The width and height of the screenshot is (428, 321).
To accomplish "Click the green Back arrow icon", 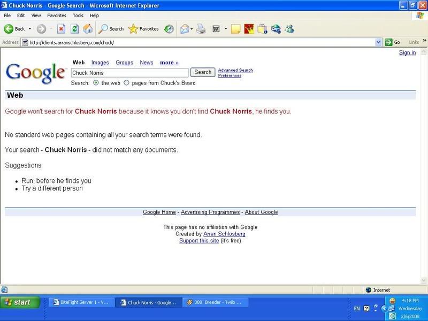I will (x=9, y=29).
